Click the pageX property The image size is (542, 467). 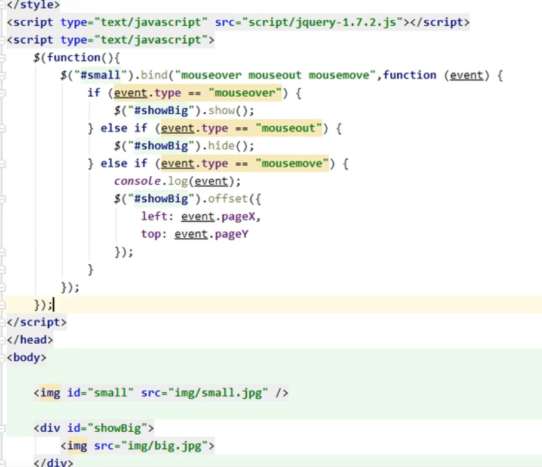pyautogui.click(x=238, y=216)
